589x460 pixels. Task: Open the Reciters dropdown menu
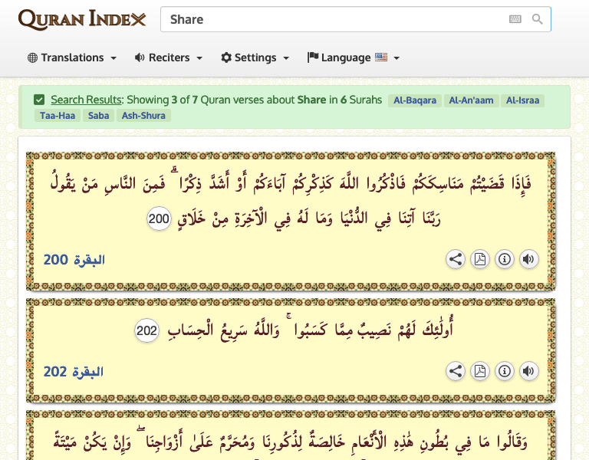click(x=169, y=58)
